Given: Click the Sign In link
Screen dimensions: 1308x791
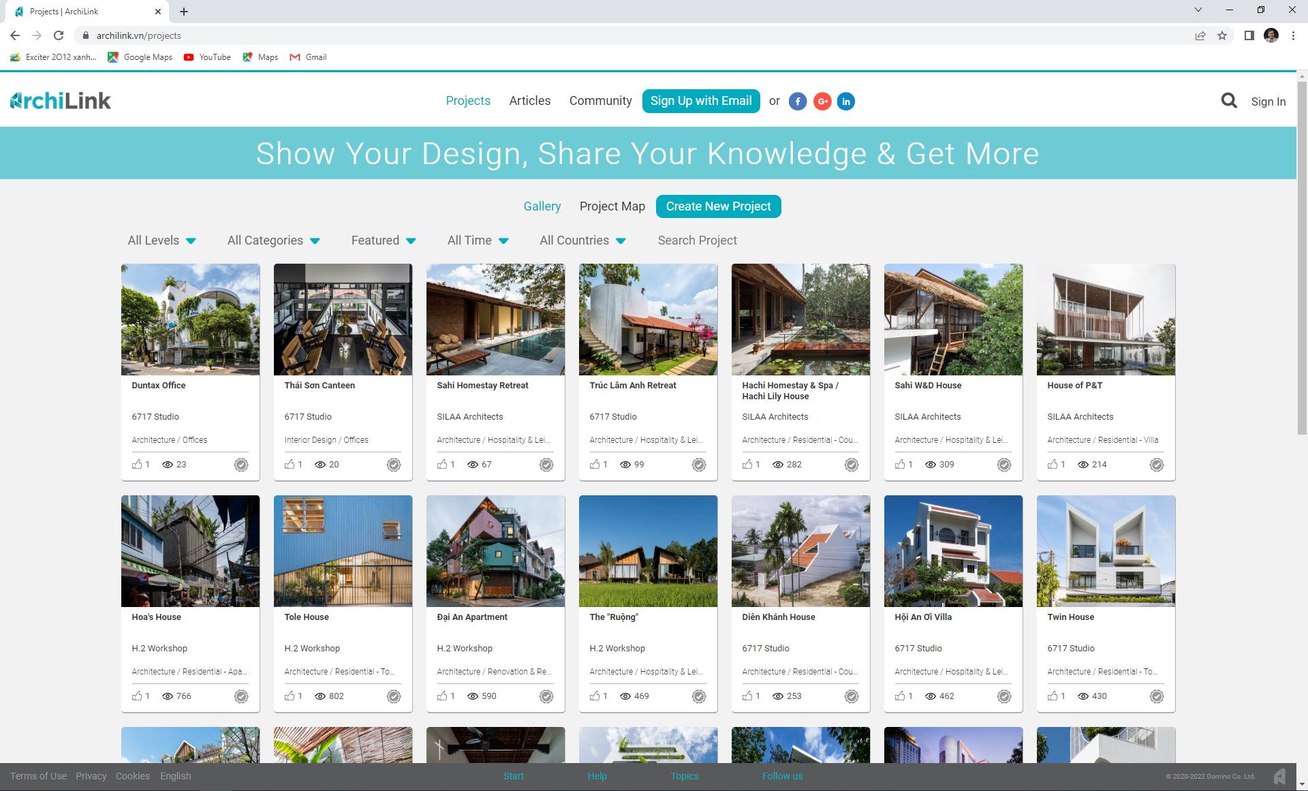Looking at the screenshot, I should point(1268,102).
